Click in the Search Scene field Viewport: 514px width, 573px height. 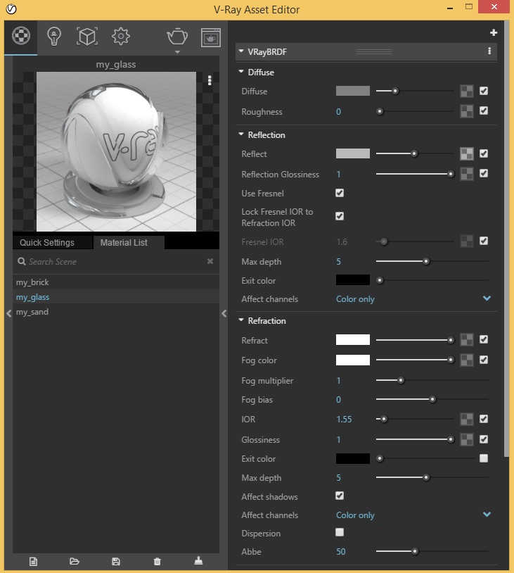pyautogui.click(x=116, y=261)
